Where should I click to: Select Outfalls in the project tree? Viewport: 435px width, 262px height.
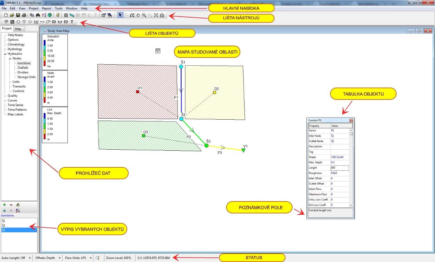[x=23, y=68]
